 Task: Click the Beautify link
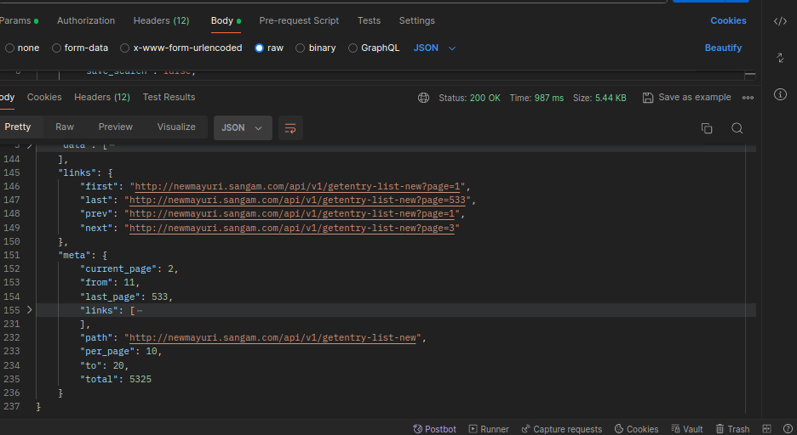point(723,48)
